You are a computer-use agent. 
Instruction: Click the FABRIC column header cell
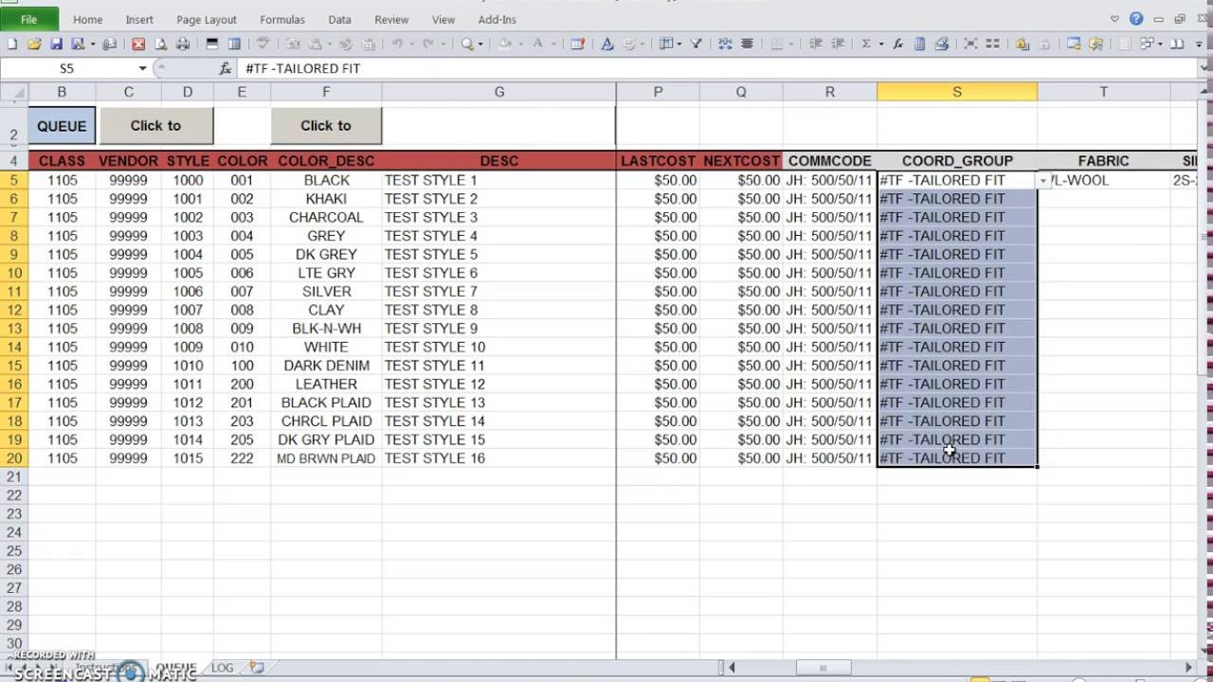coord(1103,161)
